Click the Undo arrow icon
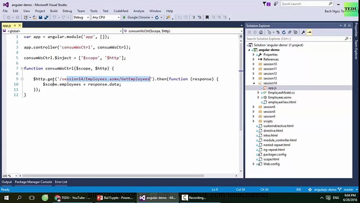This screenshot has height=203, width=360. tap(54, 17)
